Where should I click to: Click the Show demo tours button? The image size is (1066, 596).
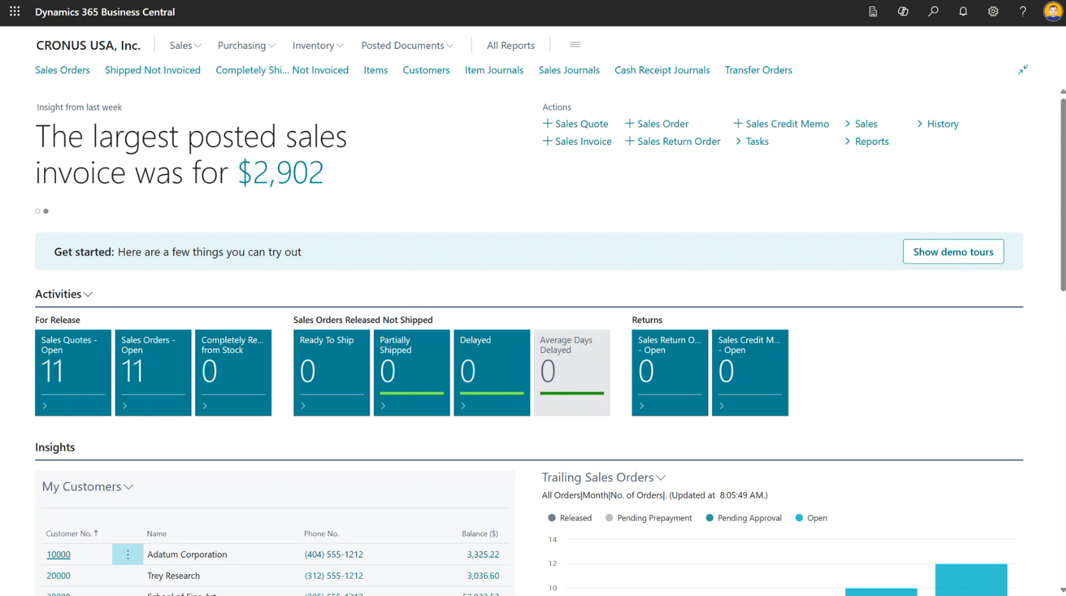tap(952, 252)
